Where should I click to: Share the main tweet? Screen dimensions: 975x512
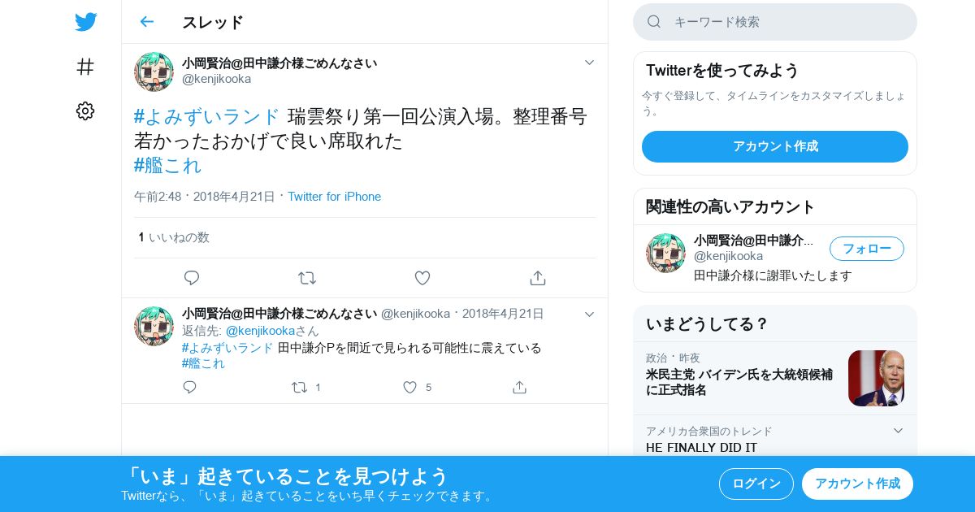point(538,278)
